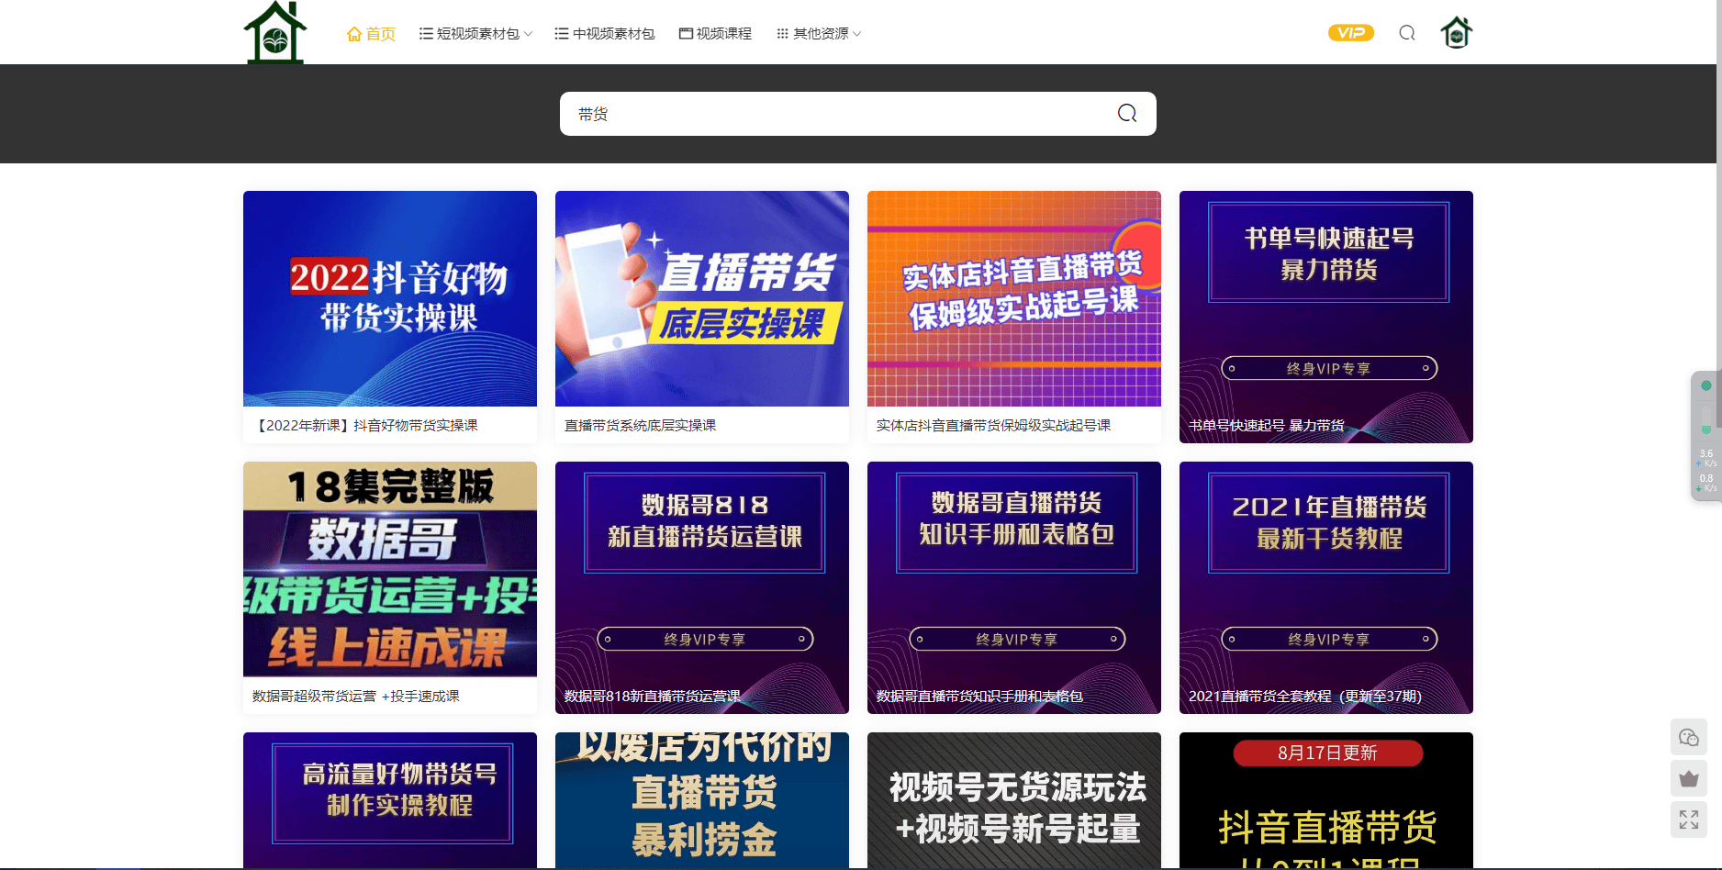Open header search magnifier icon
Screen dimensions: 1722x870
(1407, 33)
